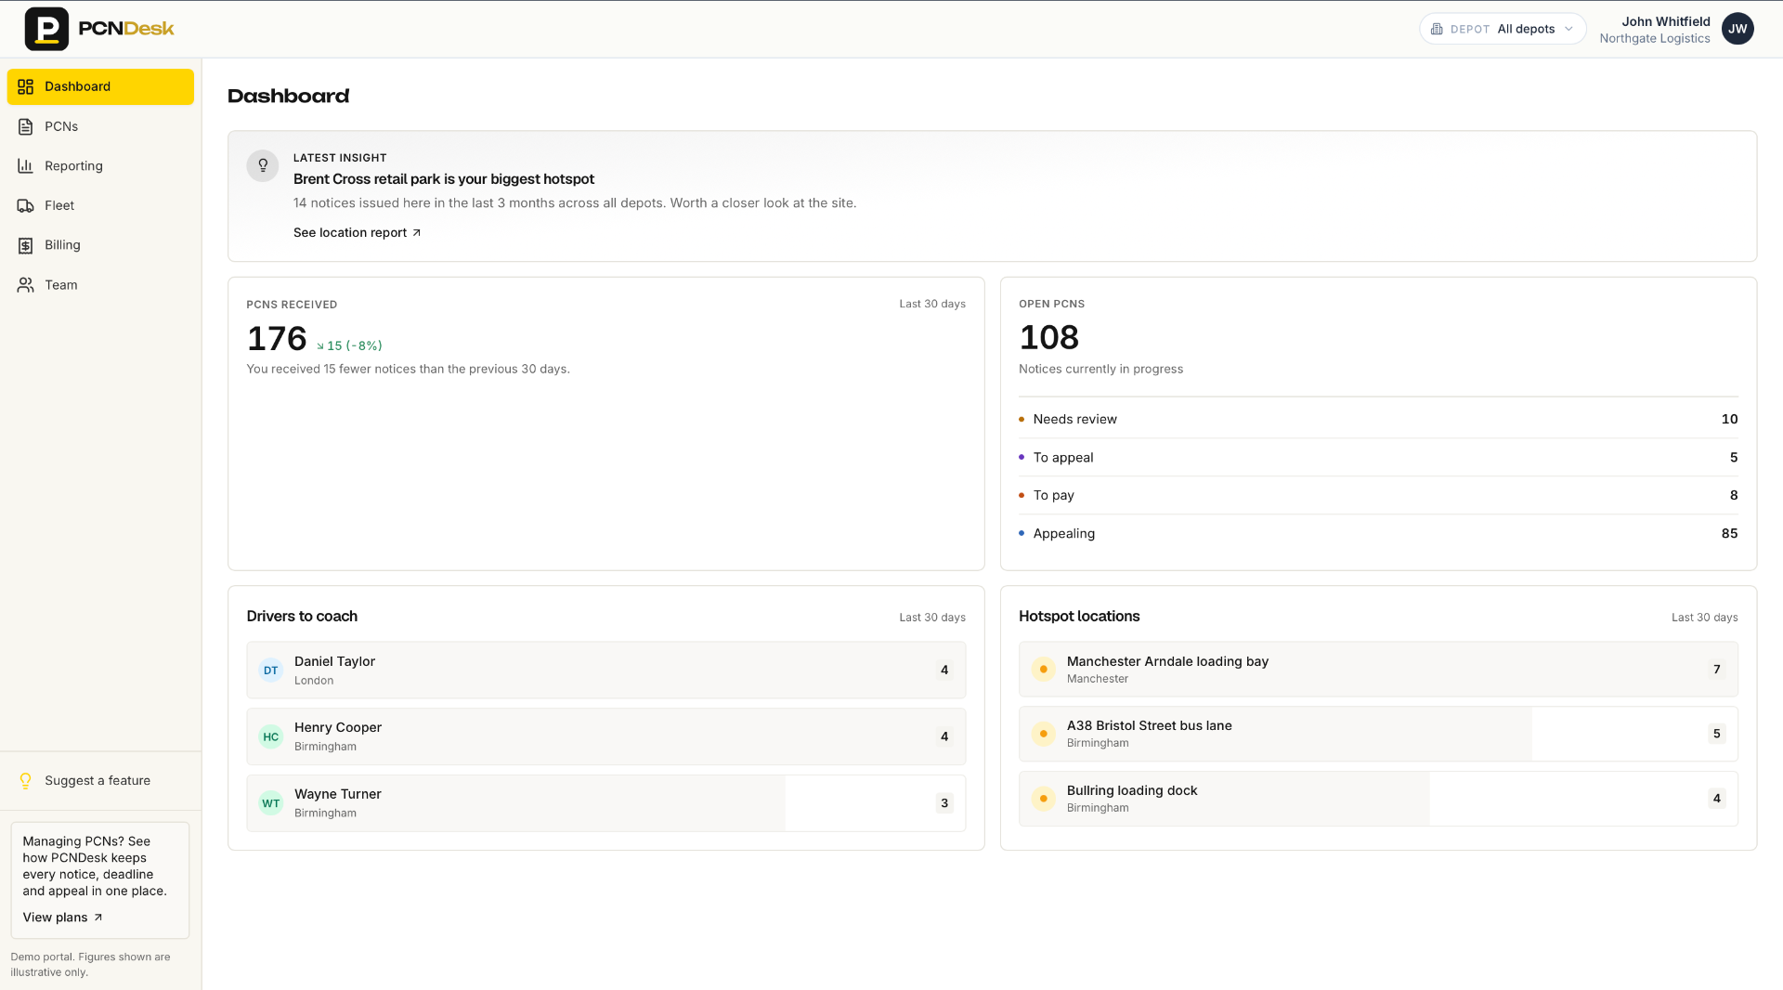
Task: Click Manchester Arndale count badge 7
Action: (x=1717, y=669)
